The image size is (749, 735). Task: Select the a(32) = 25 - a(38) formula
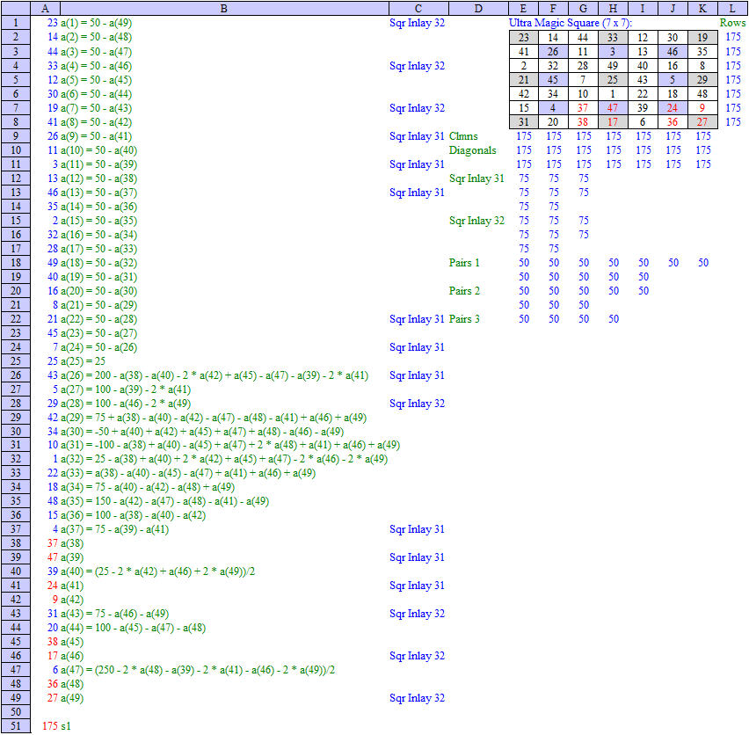[224, 459]
